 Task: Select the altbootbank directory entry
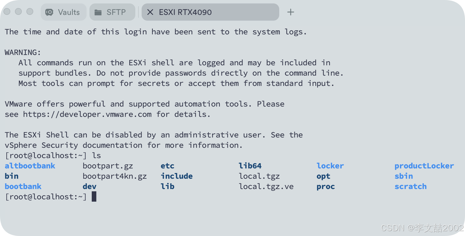pos(30,166)
